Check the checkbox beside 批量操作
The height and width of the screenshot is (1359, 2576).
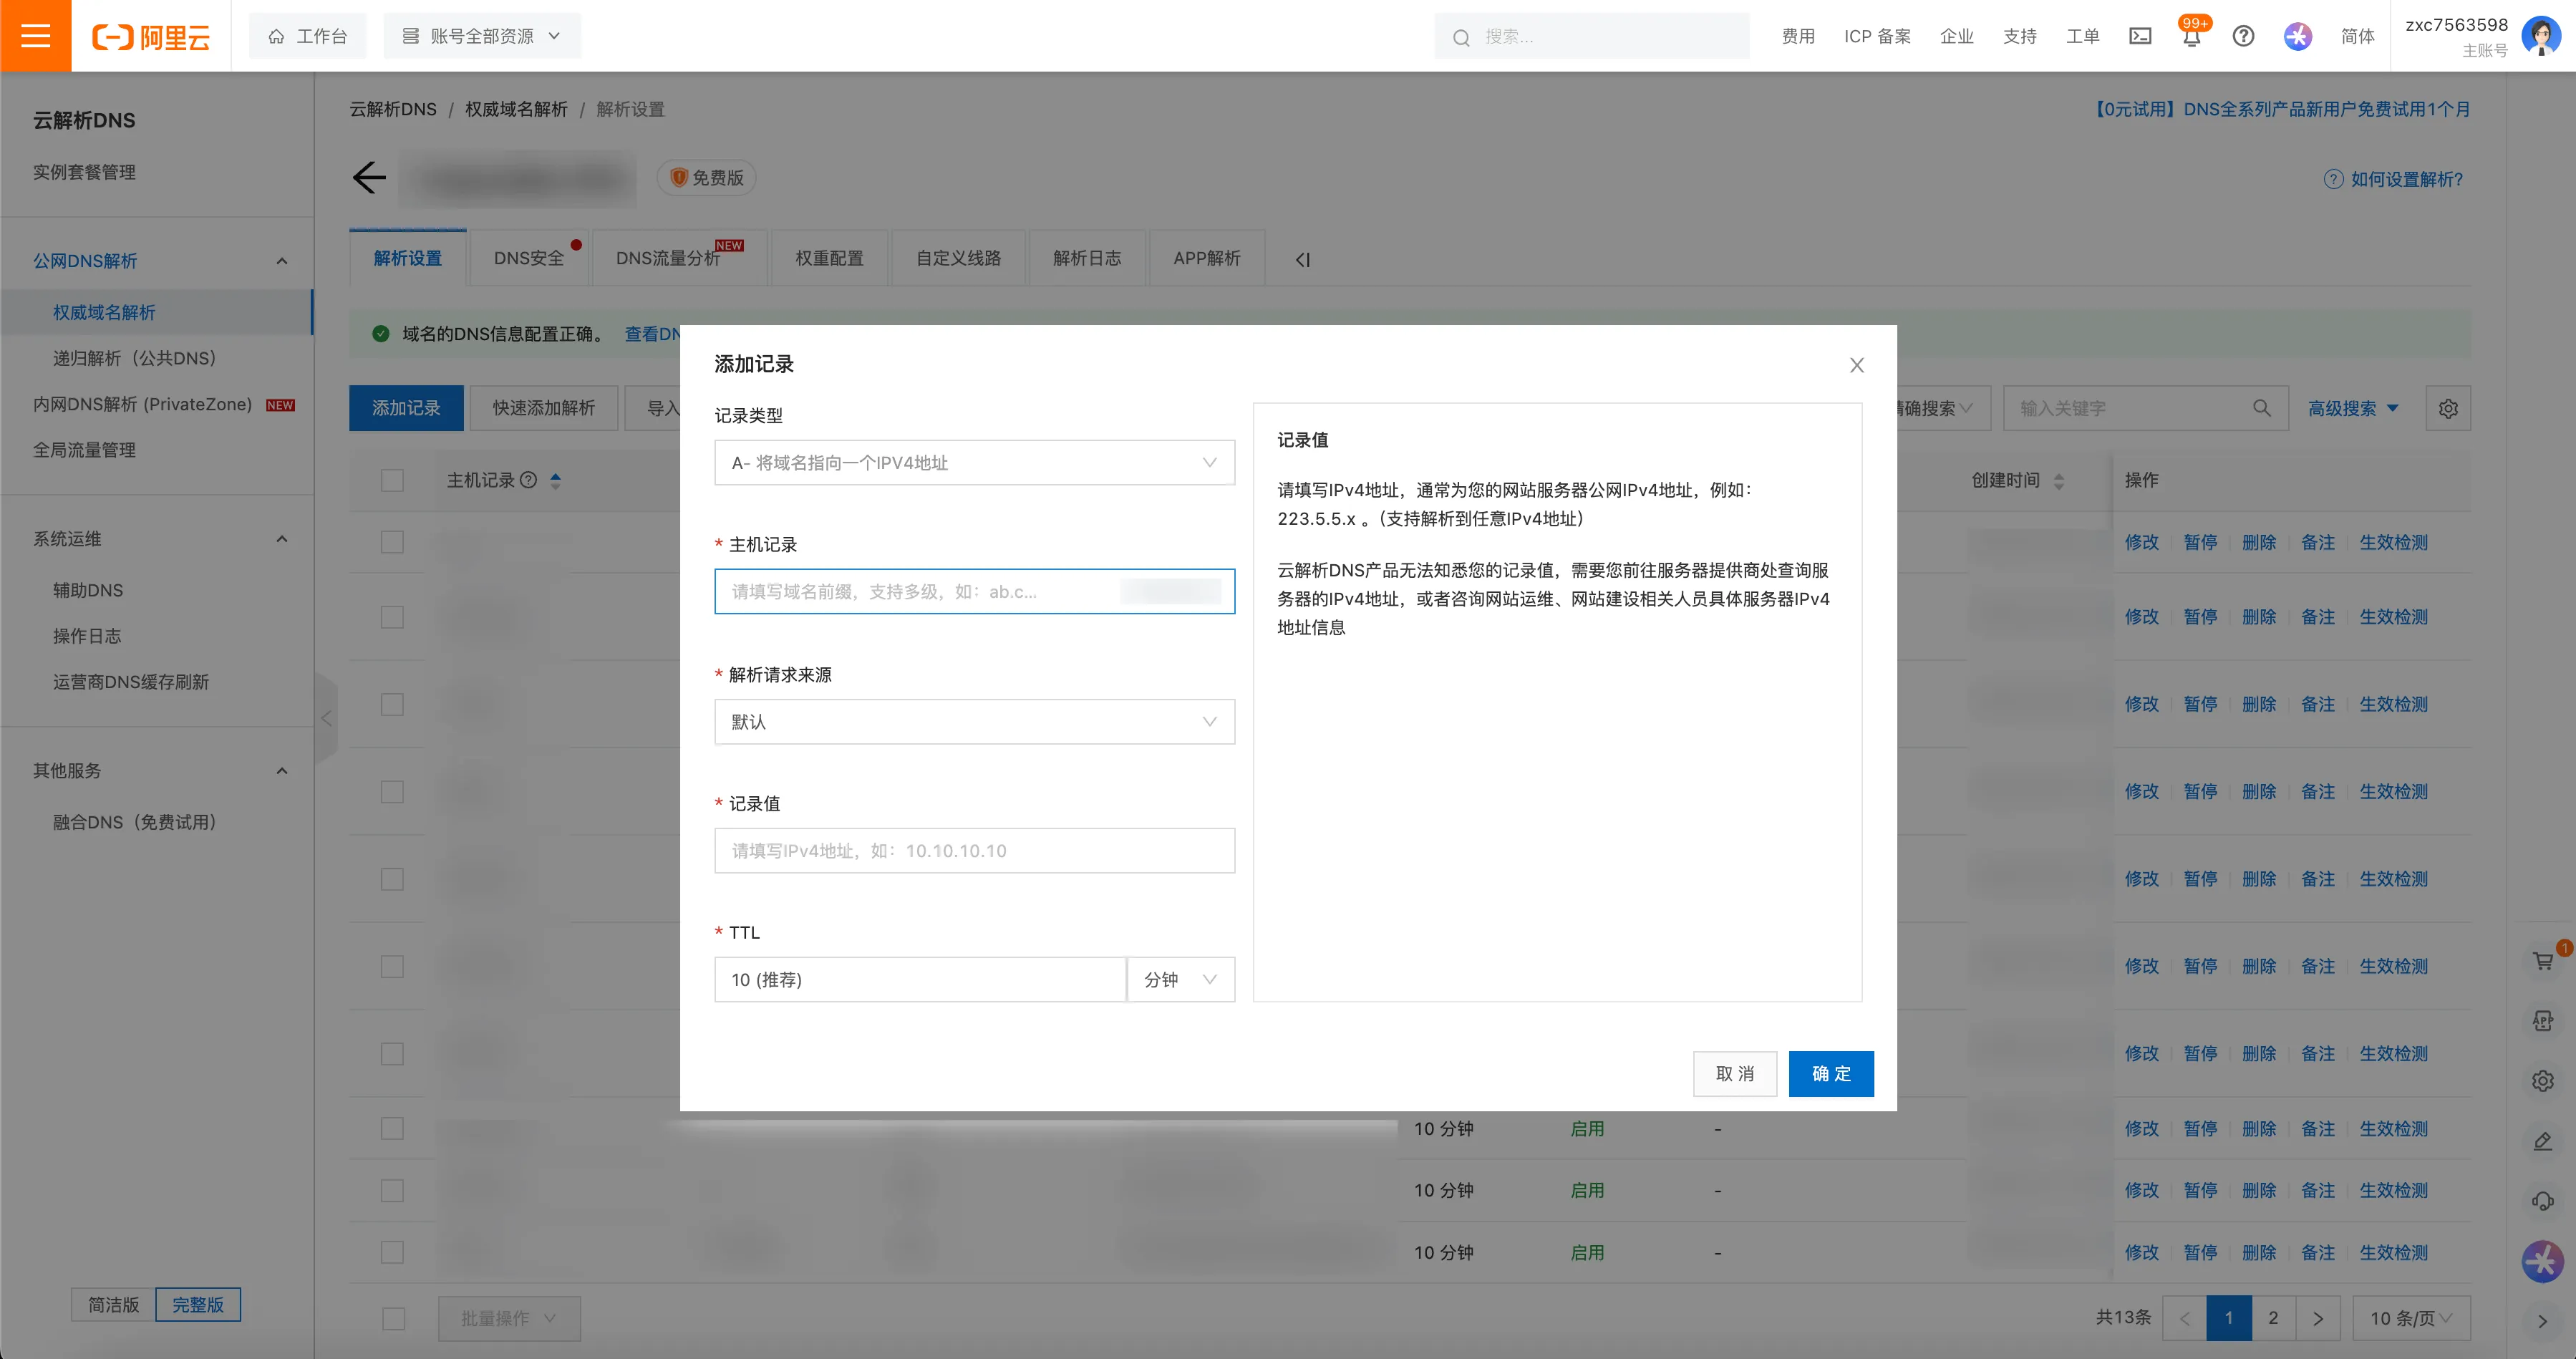[393, 1318]
